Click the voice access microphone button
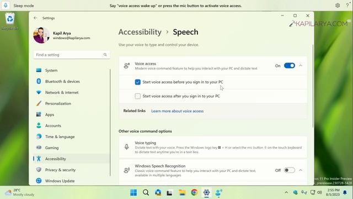353x199 pixels. 6,6
